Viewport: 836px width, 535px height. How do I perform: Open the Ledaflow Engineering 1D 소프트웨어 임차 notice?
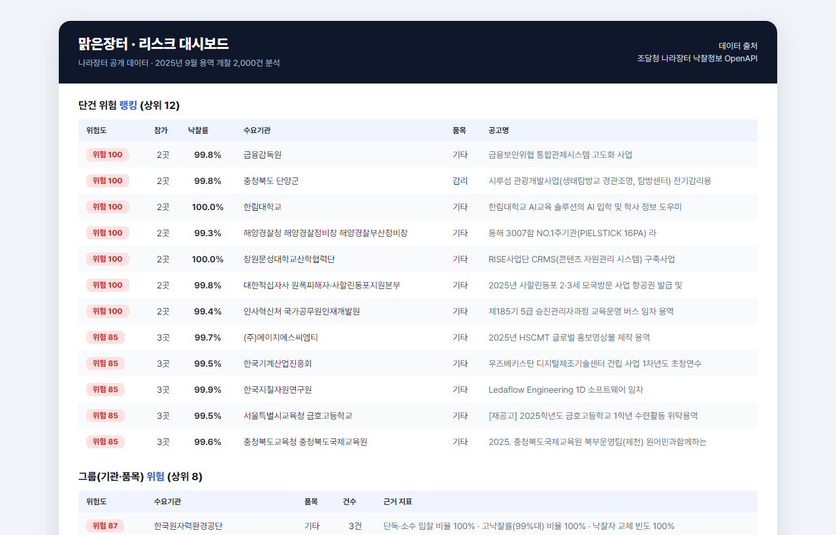click(x=566, y=390)
